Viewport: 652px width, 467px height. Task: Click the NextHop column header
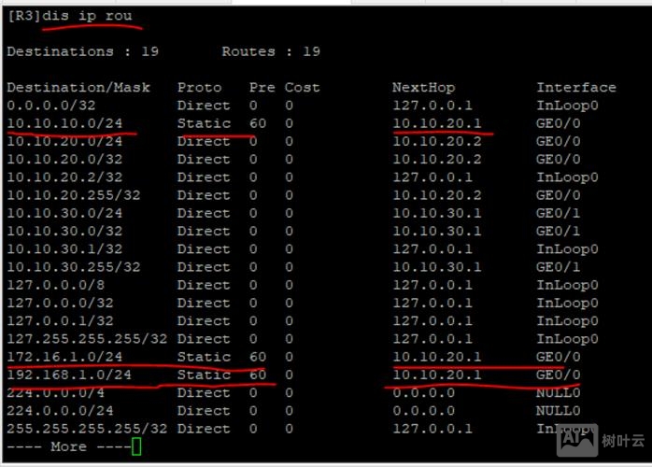[423, 88]
